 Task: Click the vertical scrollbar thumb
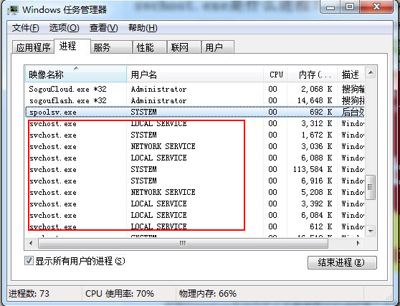[370, 187]
